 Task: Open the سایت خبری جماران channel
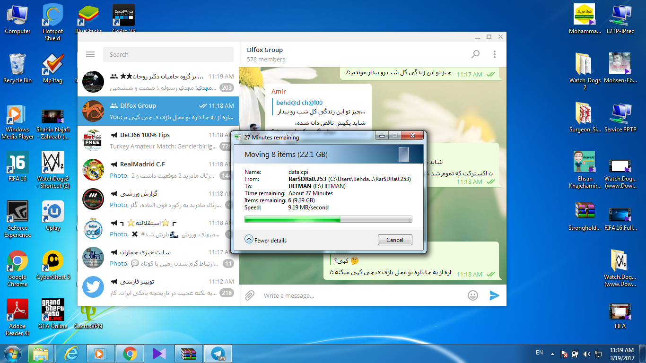tap(158, 258)
